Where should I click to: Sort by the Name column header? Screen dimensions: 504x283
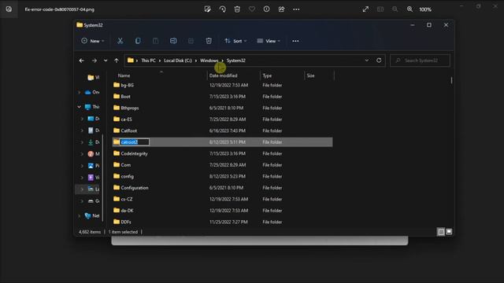pyautogui.click(x=124, y=75)
